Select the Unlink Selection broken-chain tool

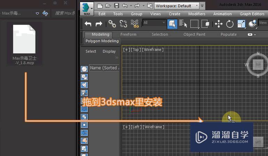[x=123, y=24]
